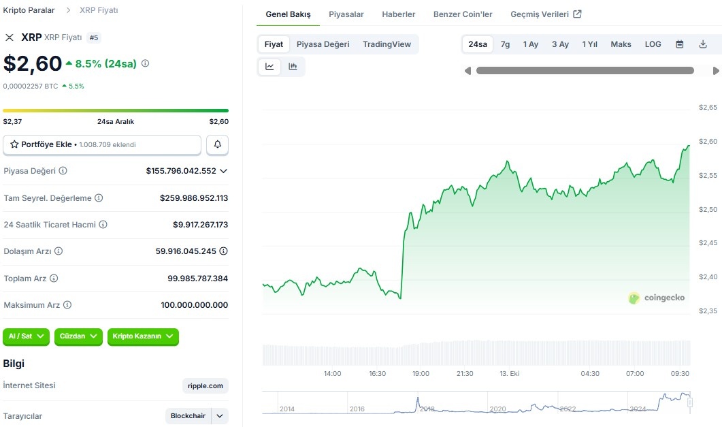This screenshot has height=427, width=722.
Task: Click the $259.986.952.113 valuation value
Action: tap(194, 198)
